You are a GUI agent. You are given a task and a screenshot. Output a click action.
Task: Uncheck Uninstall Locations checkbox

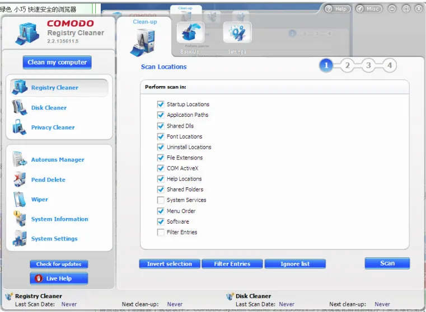[161, 147]
